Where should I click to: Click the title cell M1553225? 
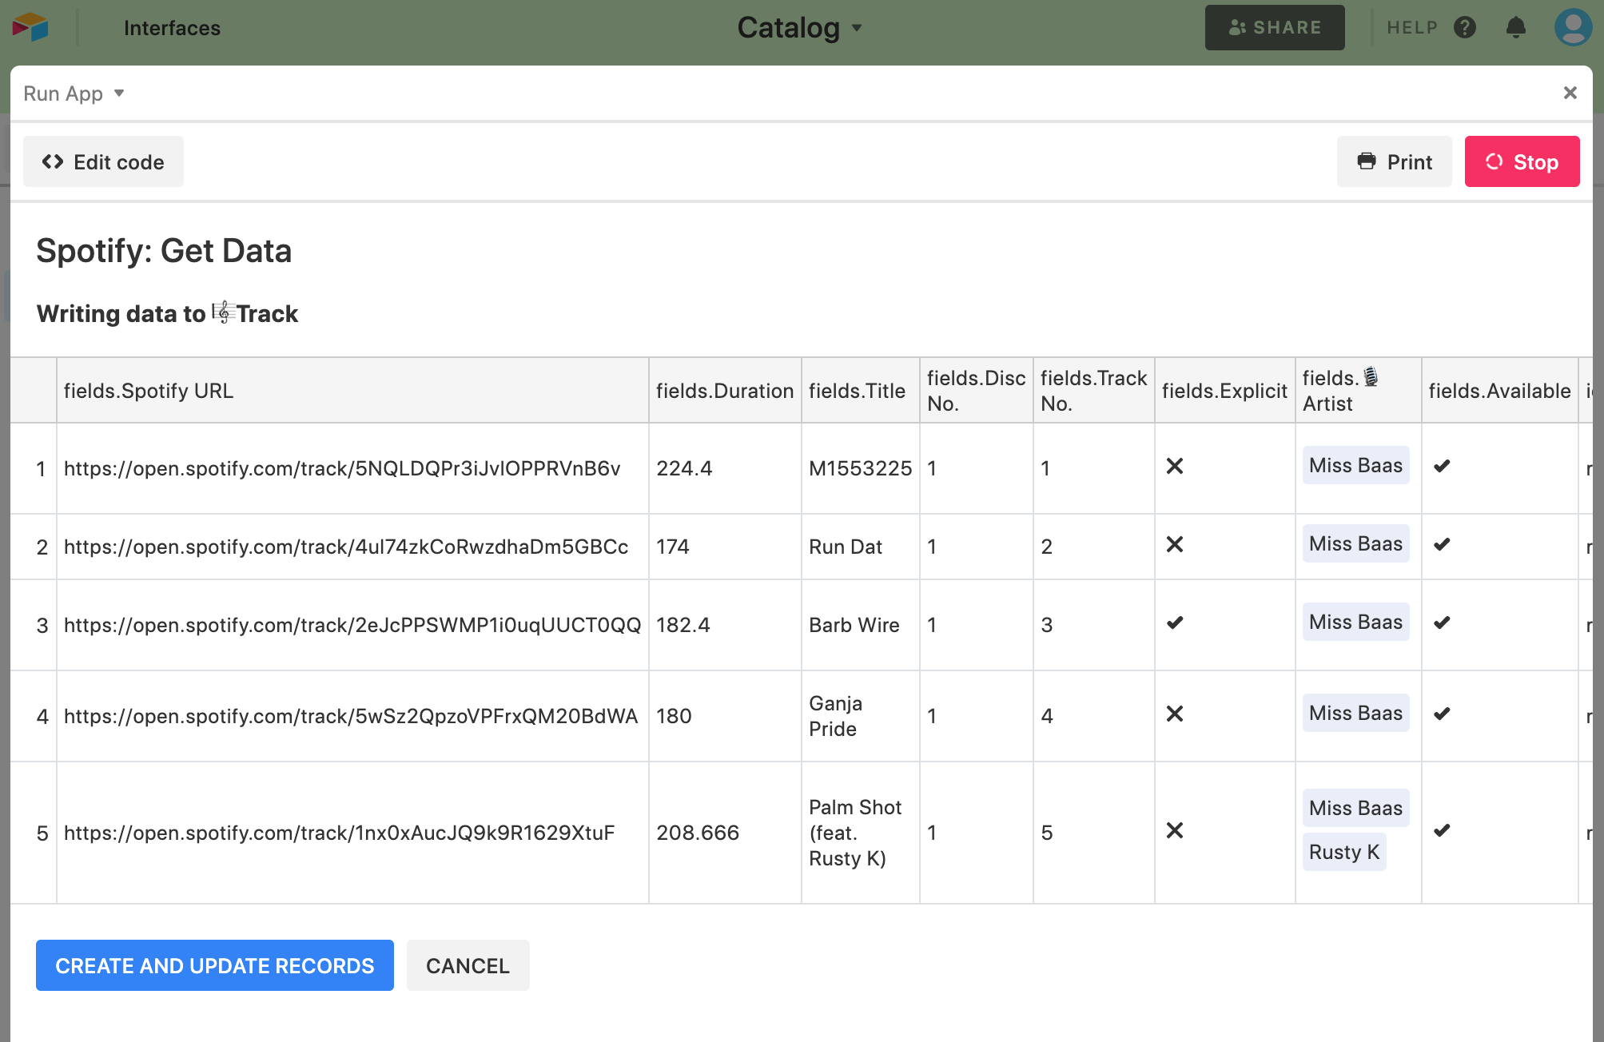coord(860,468)
